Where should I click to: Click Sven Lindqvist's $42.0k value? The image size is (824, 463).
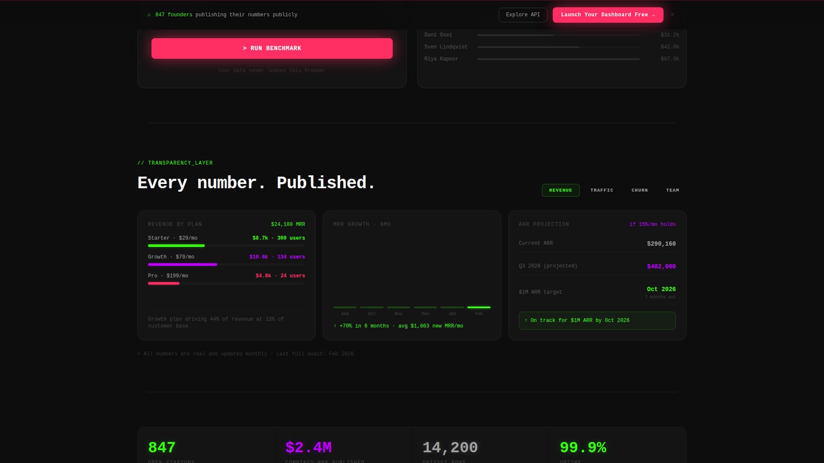pos(669,47)
